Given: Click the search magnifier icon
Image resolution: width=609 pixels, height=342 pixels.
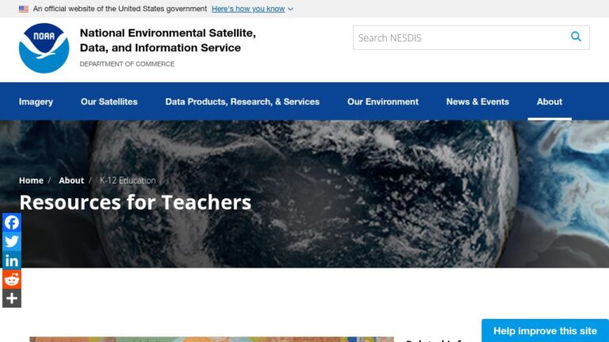Looking at the screenshot, I should [x=576, y=37].
